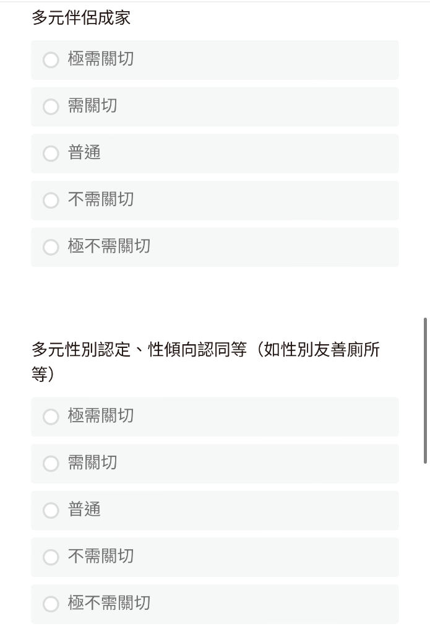
Task: Click the 多元性別認定、性傾向認同等 question text
Action: tap(205, 362)
